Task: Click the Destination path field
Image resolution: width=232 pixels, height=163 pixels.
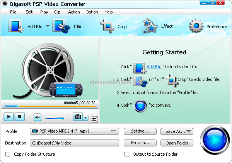Action: [x=74, y=143]
